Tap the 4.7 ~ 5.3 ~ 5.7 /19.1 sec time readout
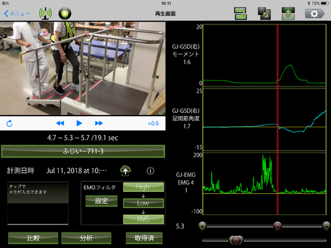Image resolution: width=331 pixels, height=248 pixels. pos(82,138)
